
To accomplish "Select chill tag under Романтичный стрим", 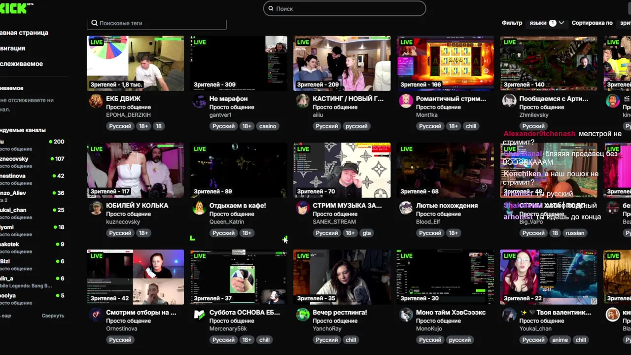I will 471,126.
